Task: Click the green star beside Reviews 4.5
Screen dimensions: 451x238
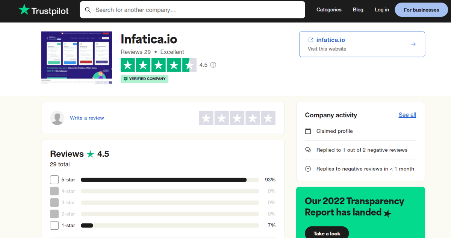Action: click(x=91, y=154)
